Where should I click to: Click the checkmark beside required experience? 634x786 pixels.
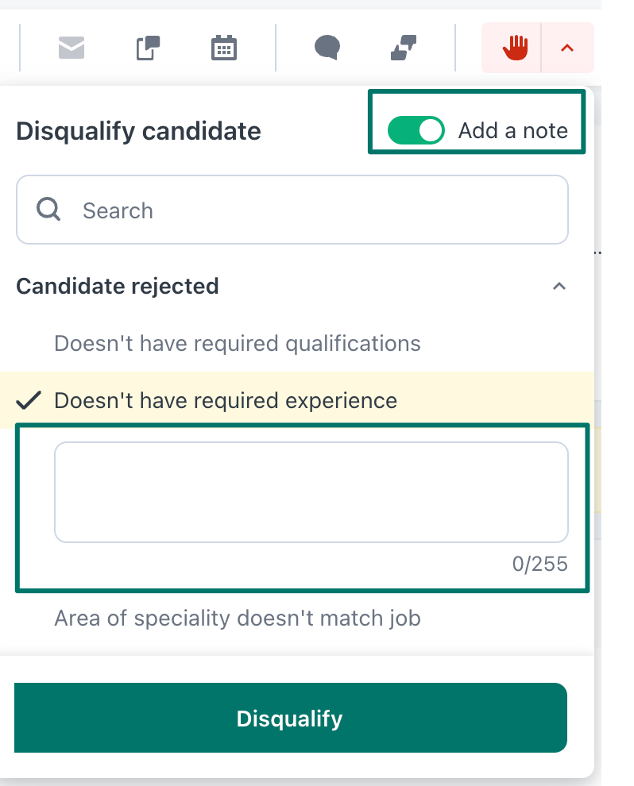pyautogui.click(x=29, y=400)
